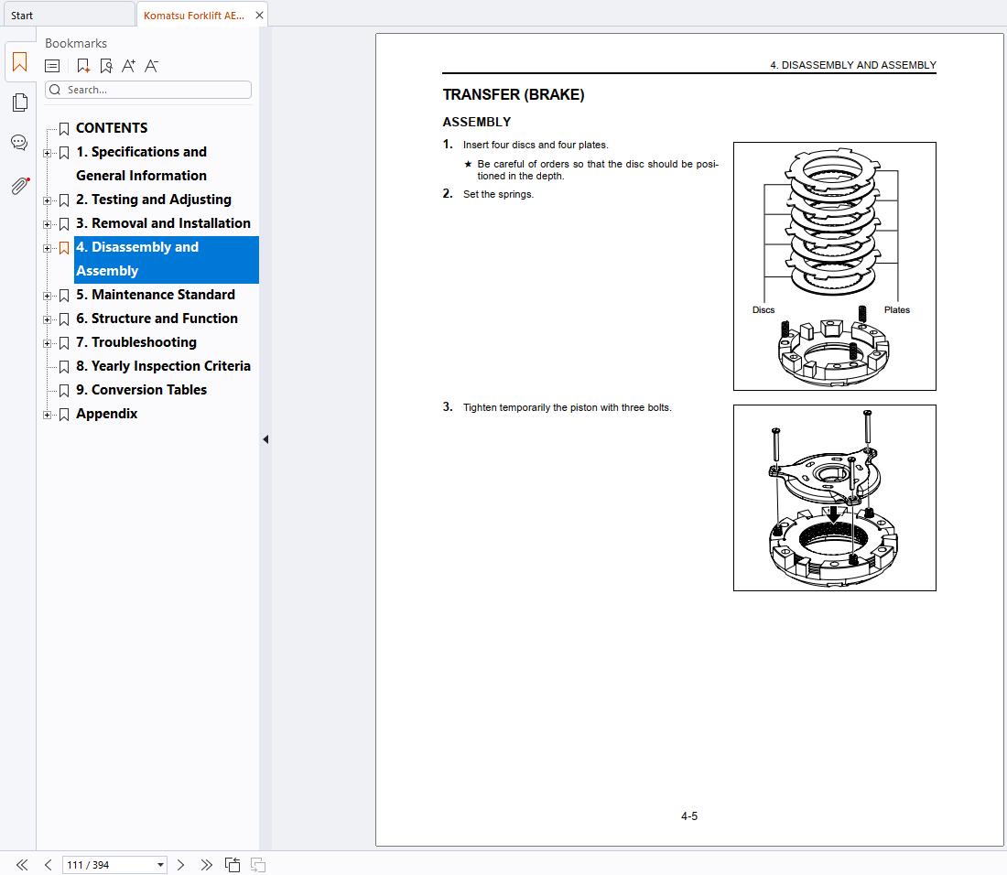
Task: Click the 'Plates' label in illustration
Action: coord(896,310)
